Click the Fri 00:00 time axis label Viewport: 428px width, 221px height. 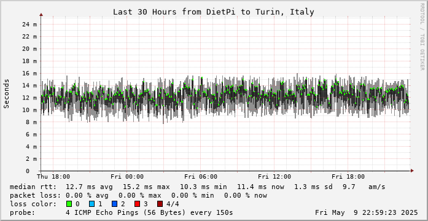tap(127, 177)
